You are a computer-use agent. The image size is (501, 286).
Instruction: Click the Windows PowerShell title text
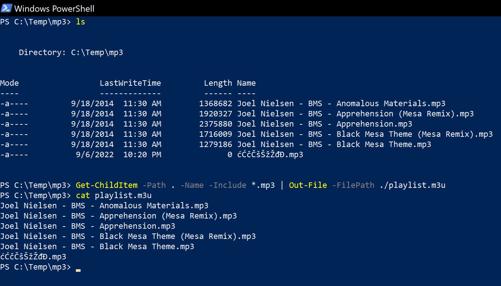(x=54, y=8)
